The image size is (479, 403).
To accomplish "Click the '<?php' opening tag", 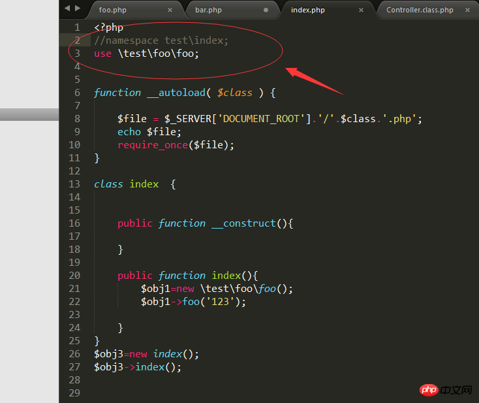I will [108, 27].
